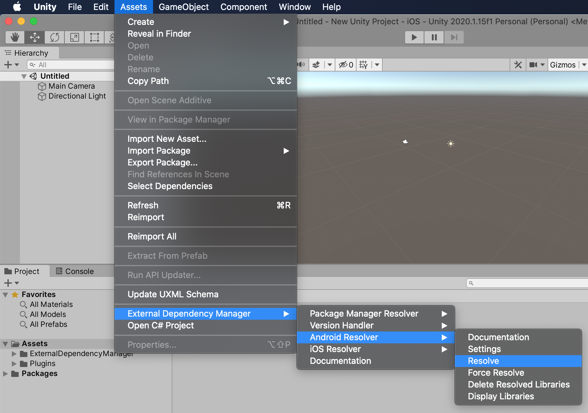Open the Help menu

tap(332, 7)
